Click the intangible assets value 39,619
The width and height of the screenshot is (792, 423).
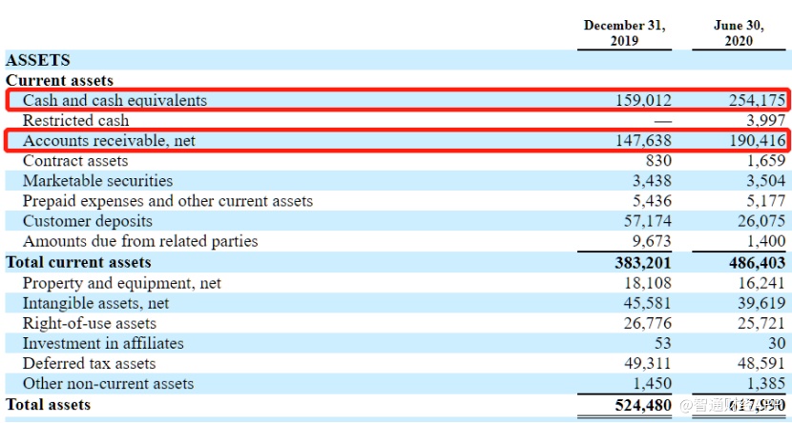click(x=761, y=304)
